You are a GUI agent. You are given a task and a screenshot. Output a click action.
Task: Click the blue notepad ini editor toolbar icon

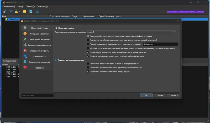(x=31, y=11)
